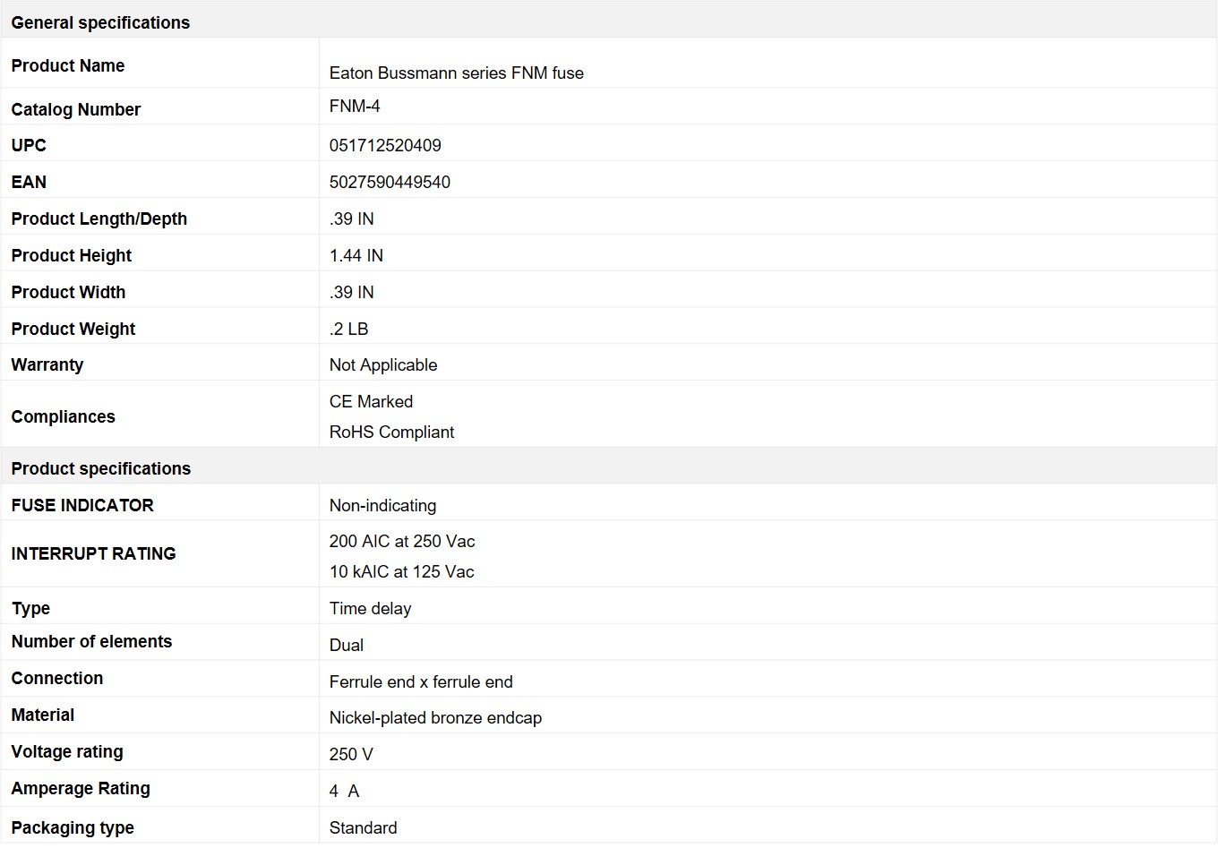Select the RoHS Compliant entry
The height and width of the screenshot is (848, 1218).
[x=391, y=433]
